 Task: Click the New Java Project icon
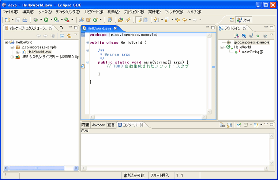(x=81, y=20)
